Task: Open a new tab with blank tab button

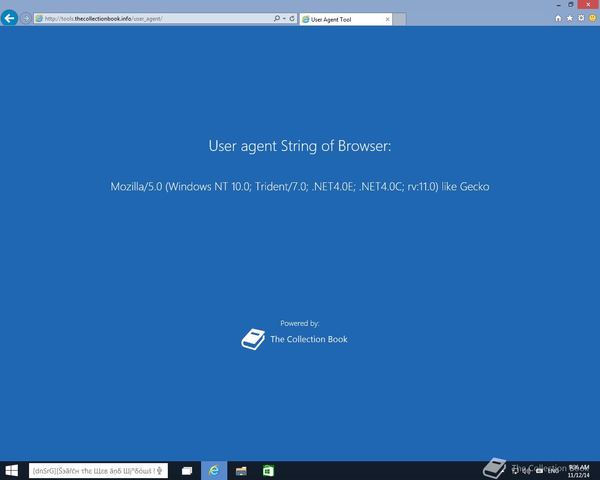Action: click(x=399, y=19)
